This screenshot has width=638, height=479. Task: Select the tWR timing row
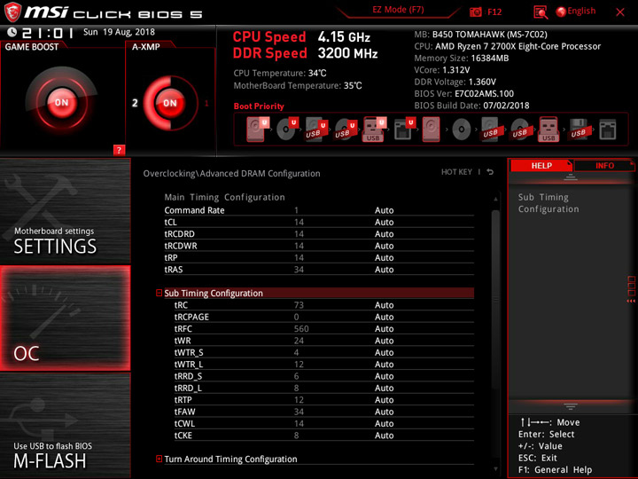(x=324, y=341)
